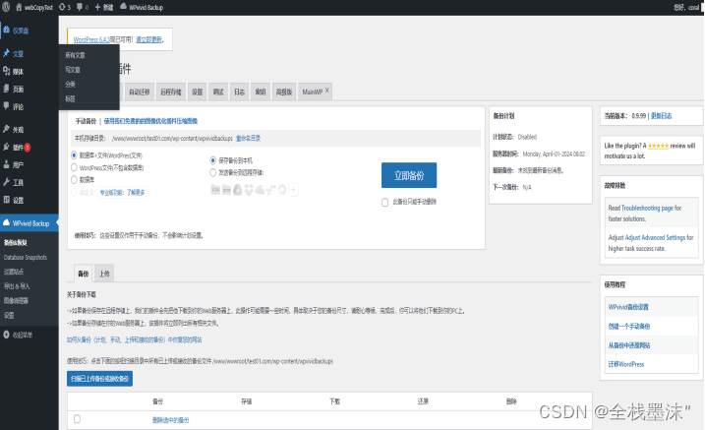Viewport: 705px width, 430px height.
Task: Switch to the 自动迁移 tab
Action: (140, 92)
